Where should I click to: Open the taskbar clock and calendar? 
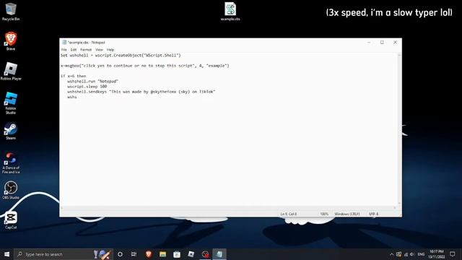436,254
